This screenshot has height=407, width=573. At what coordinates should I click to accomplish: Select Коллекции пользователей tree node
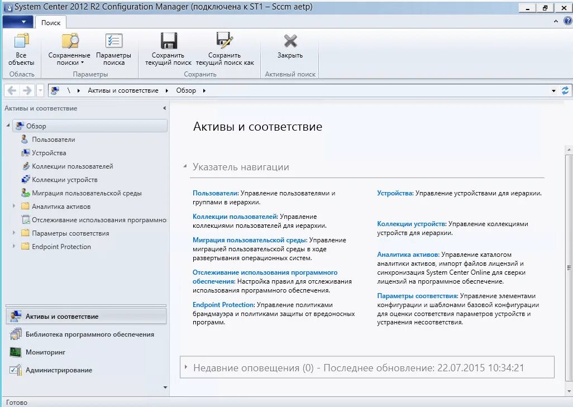(73, 166)
